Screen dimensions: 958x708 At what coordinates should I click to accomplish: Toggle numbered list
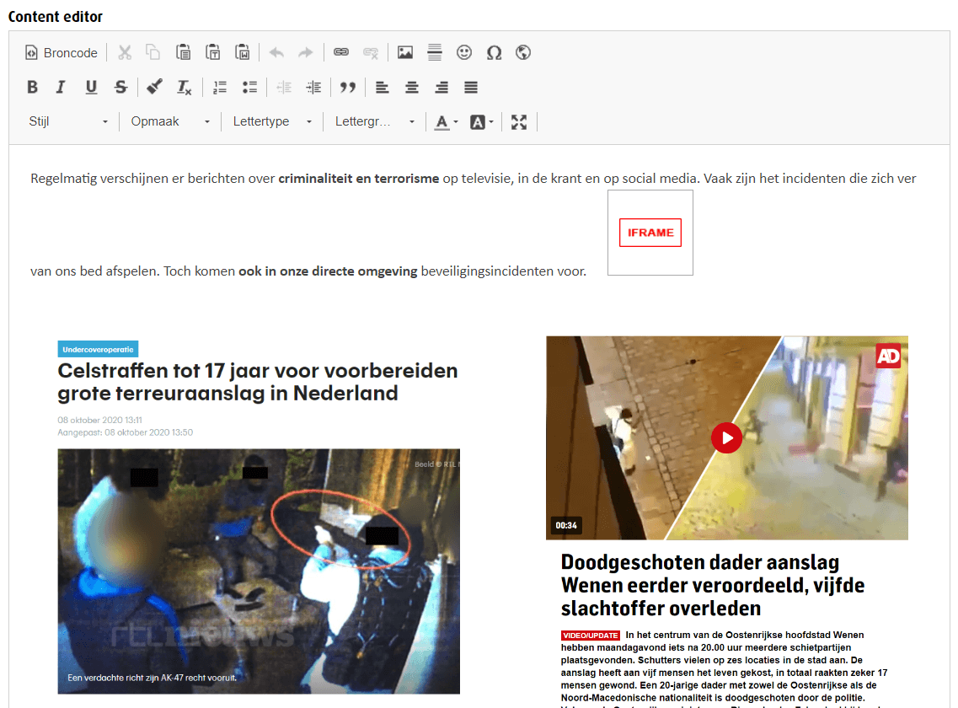click(x=220, y=88)
